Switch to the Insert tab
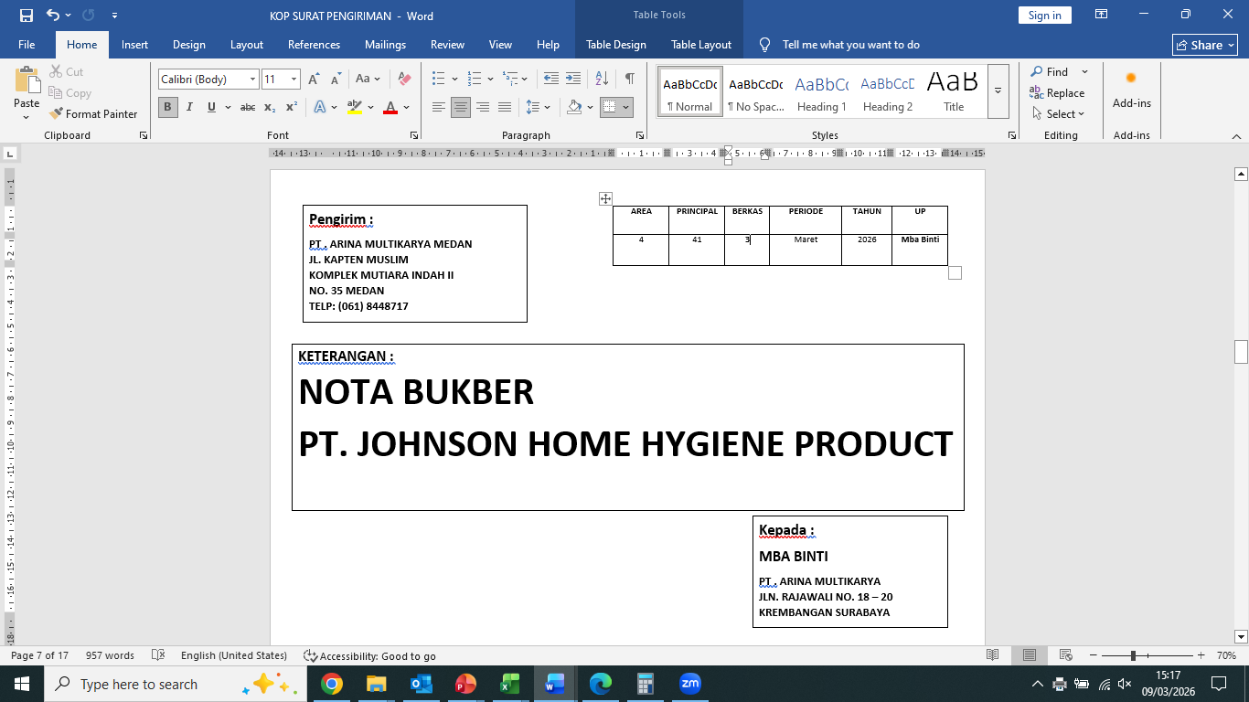1249x702 pixels. [x=134, y=45]
